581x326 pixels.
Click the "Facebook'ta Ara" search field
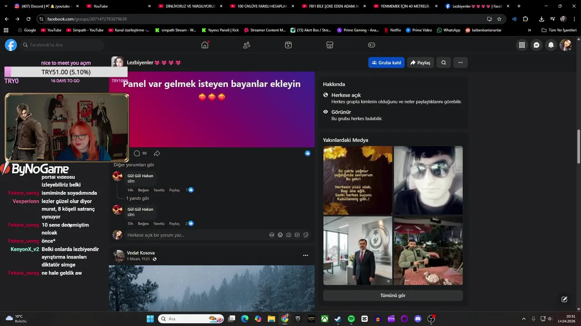[62, 45]
